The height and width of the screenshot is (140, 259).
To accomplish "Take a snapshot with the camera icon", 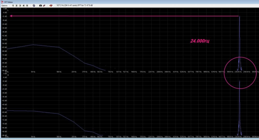I will click(40, 5).
